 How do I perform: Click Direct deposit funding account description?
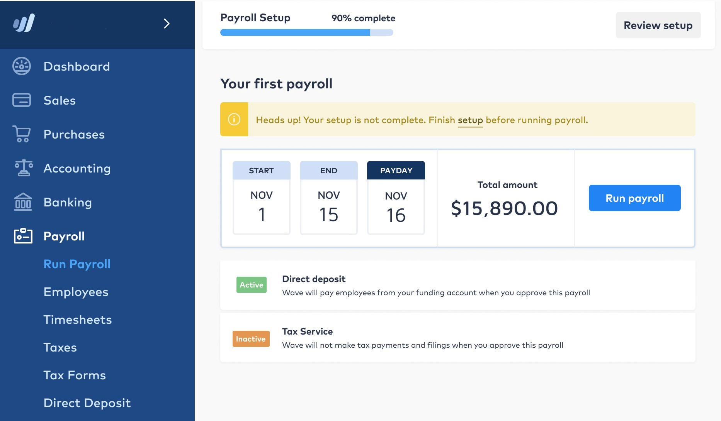(x=436, y=293)
